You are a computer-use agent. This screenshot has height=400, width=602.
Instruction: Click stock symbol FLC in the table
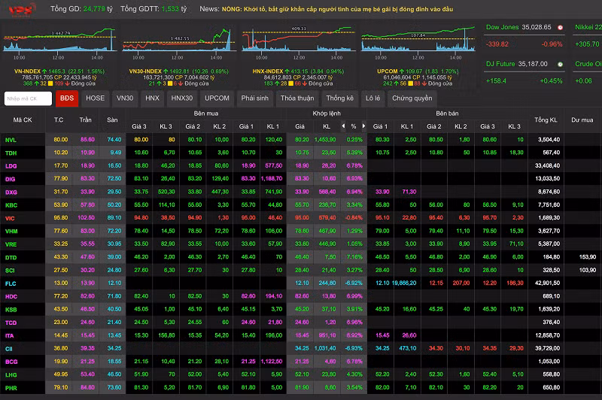pos(11,283)
